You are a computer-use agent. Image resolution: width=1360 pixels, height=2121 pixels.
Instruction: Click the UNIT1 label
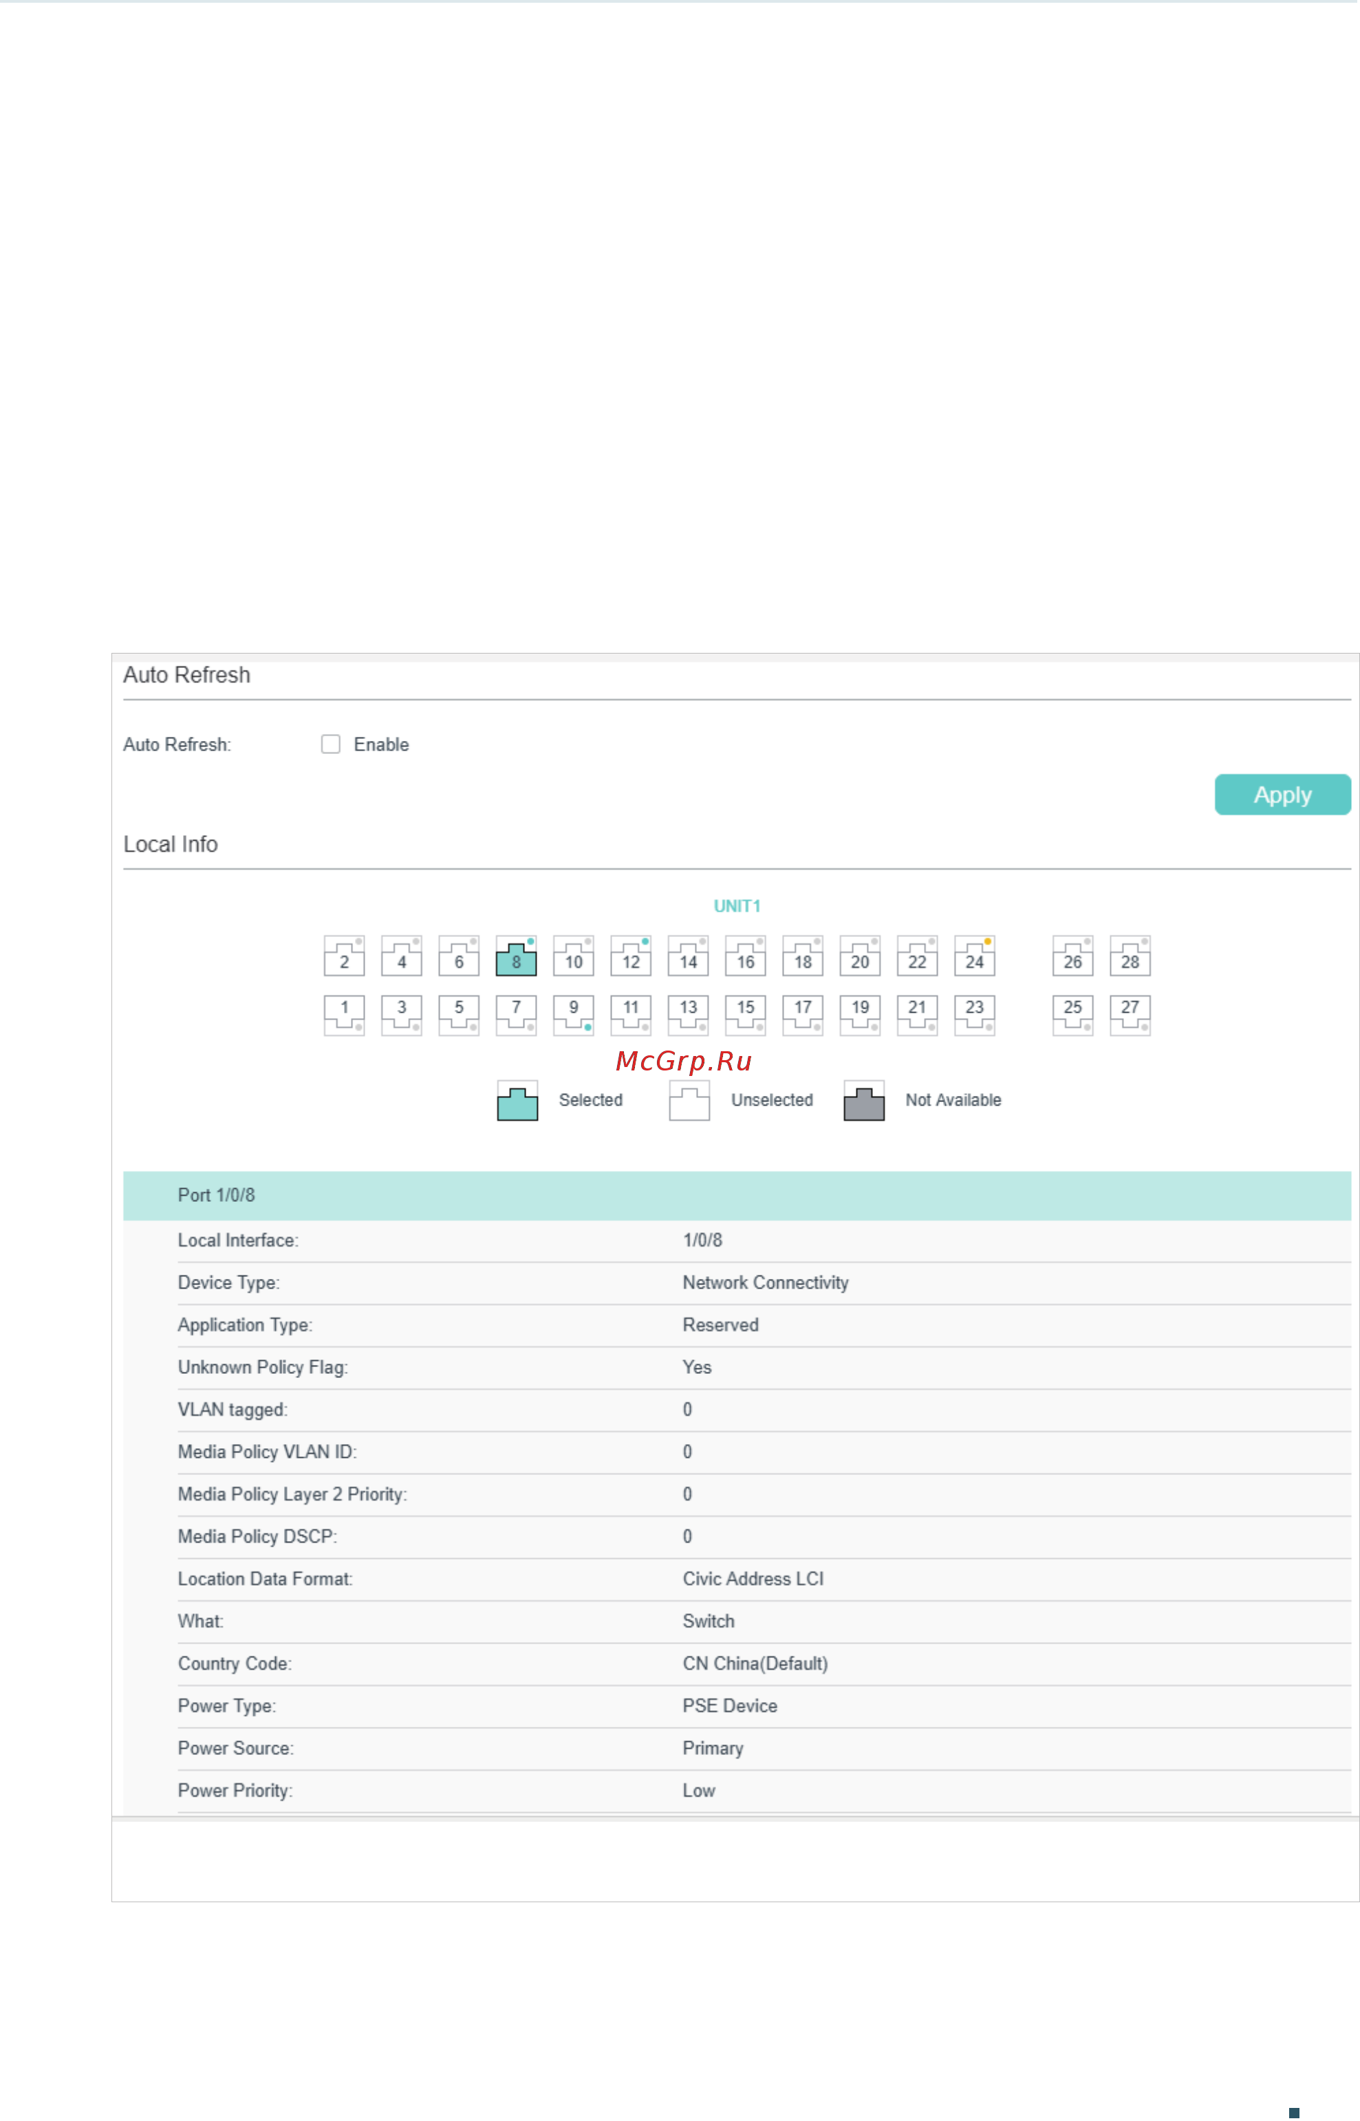(737, 906)
